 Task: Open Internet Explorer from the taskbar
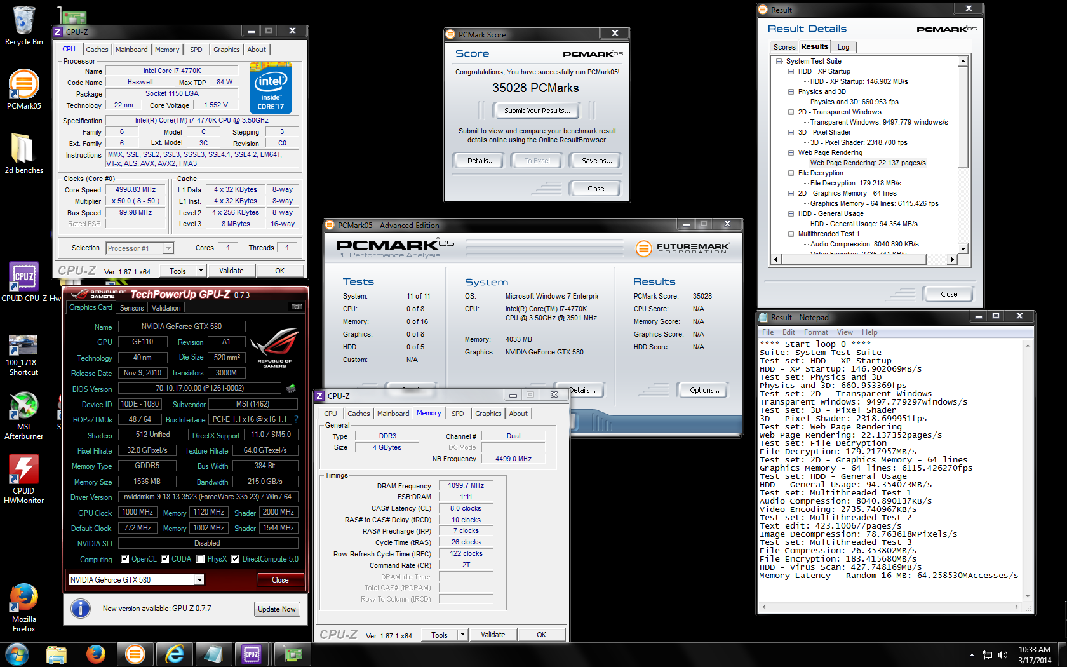(x=175, y=654)
